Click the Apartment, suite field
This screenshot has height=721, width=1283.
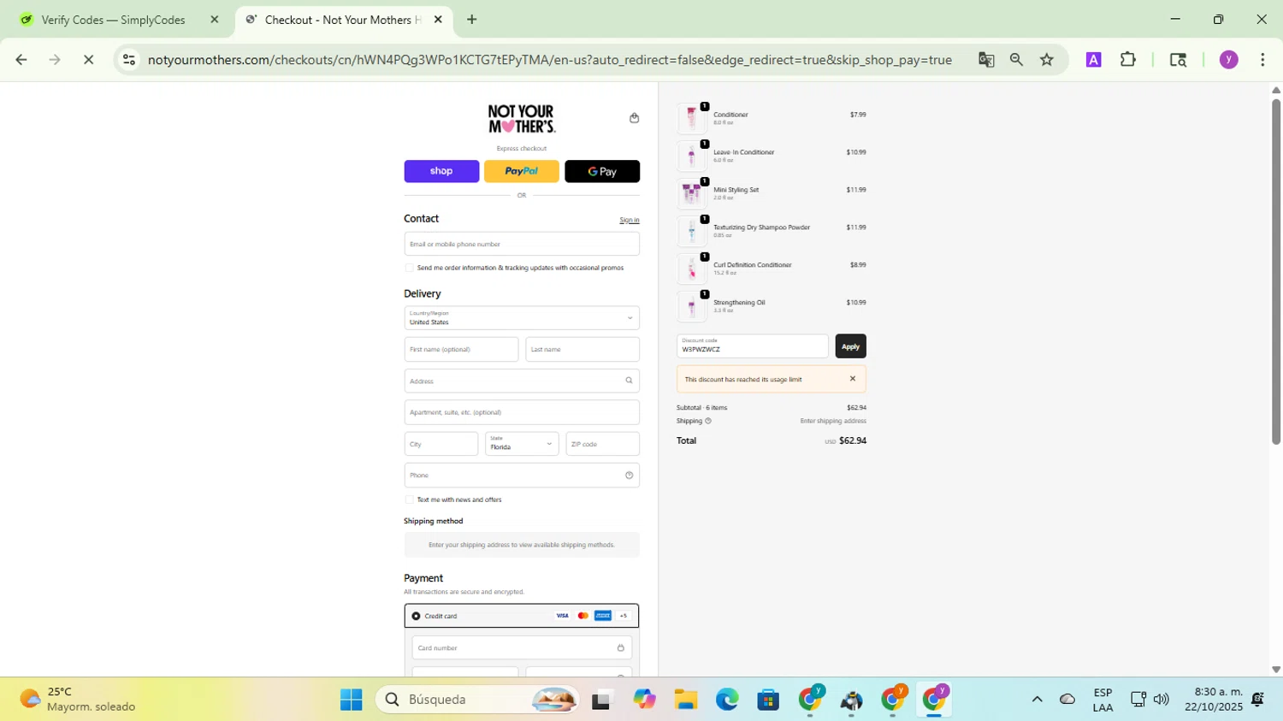[x=522, y=412]
